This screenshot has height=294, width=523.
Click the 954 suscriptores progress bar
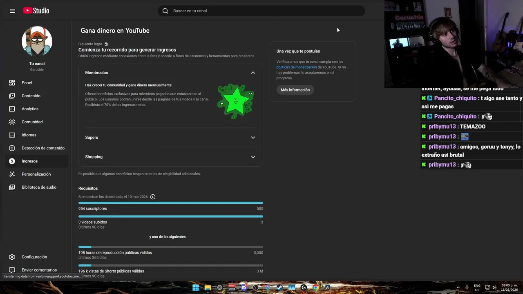171,203
